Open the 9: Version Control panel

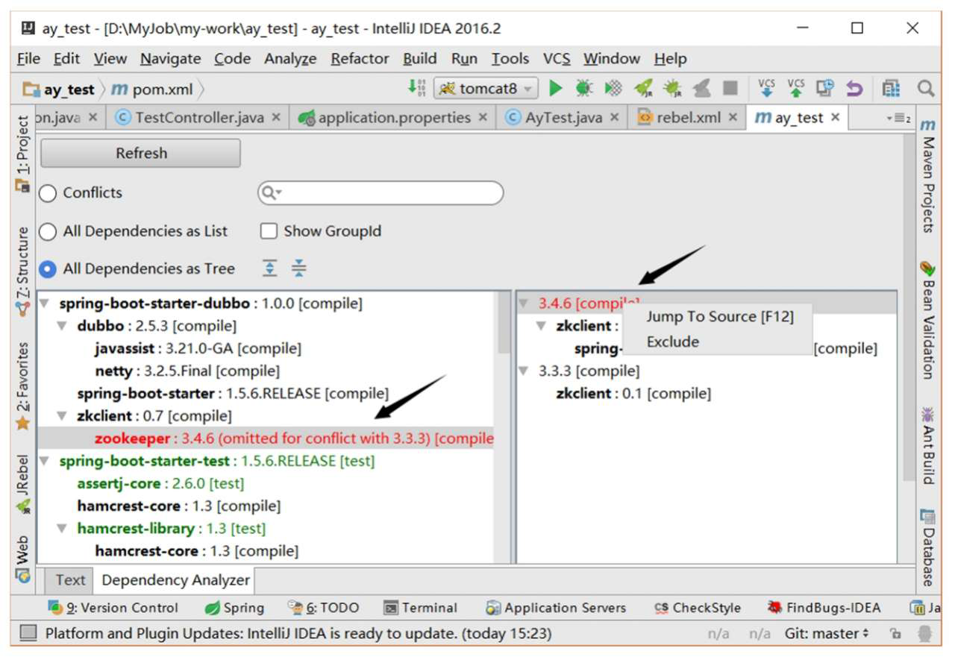[x=113, y=608]
